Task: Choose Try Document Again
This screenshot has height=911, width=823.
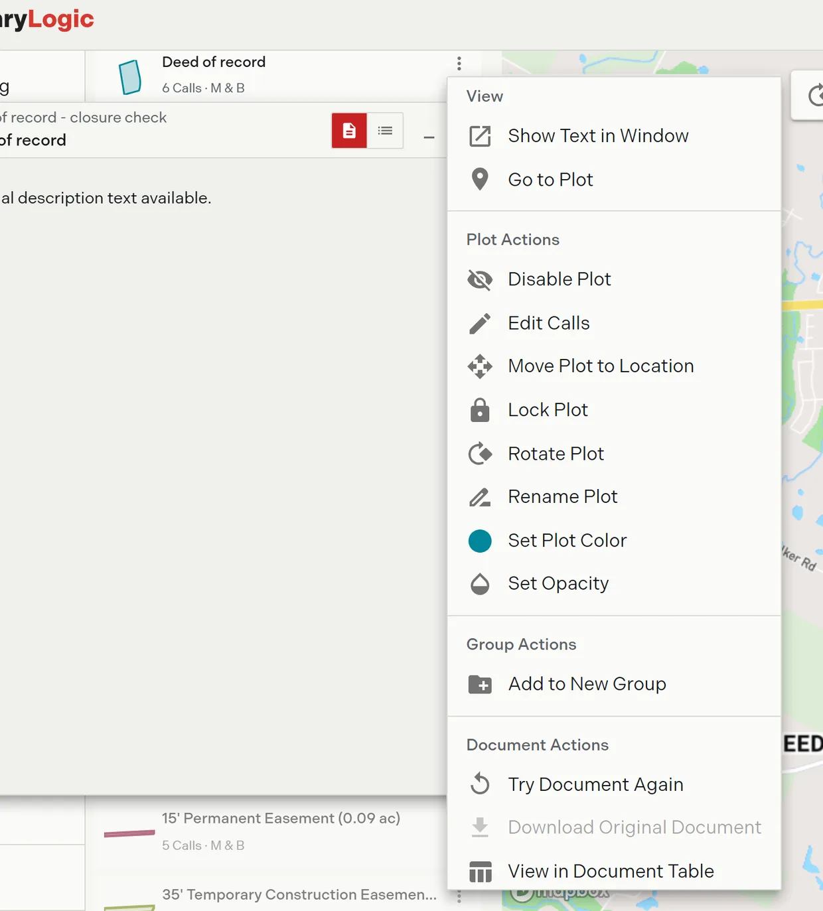Action: point(614,784)
